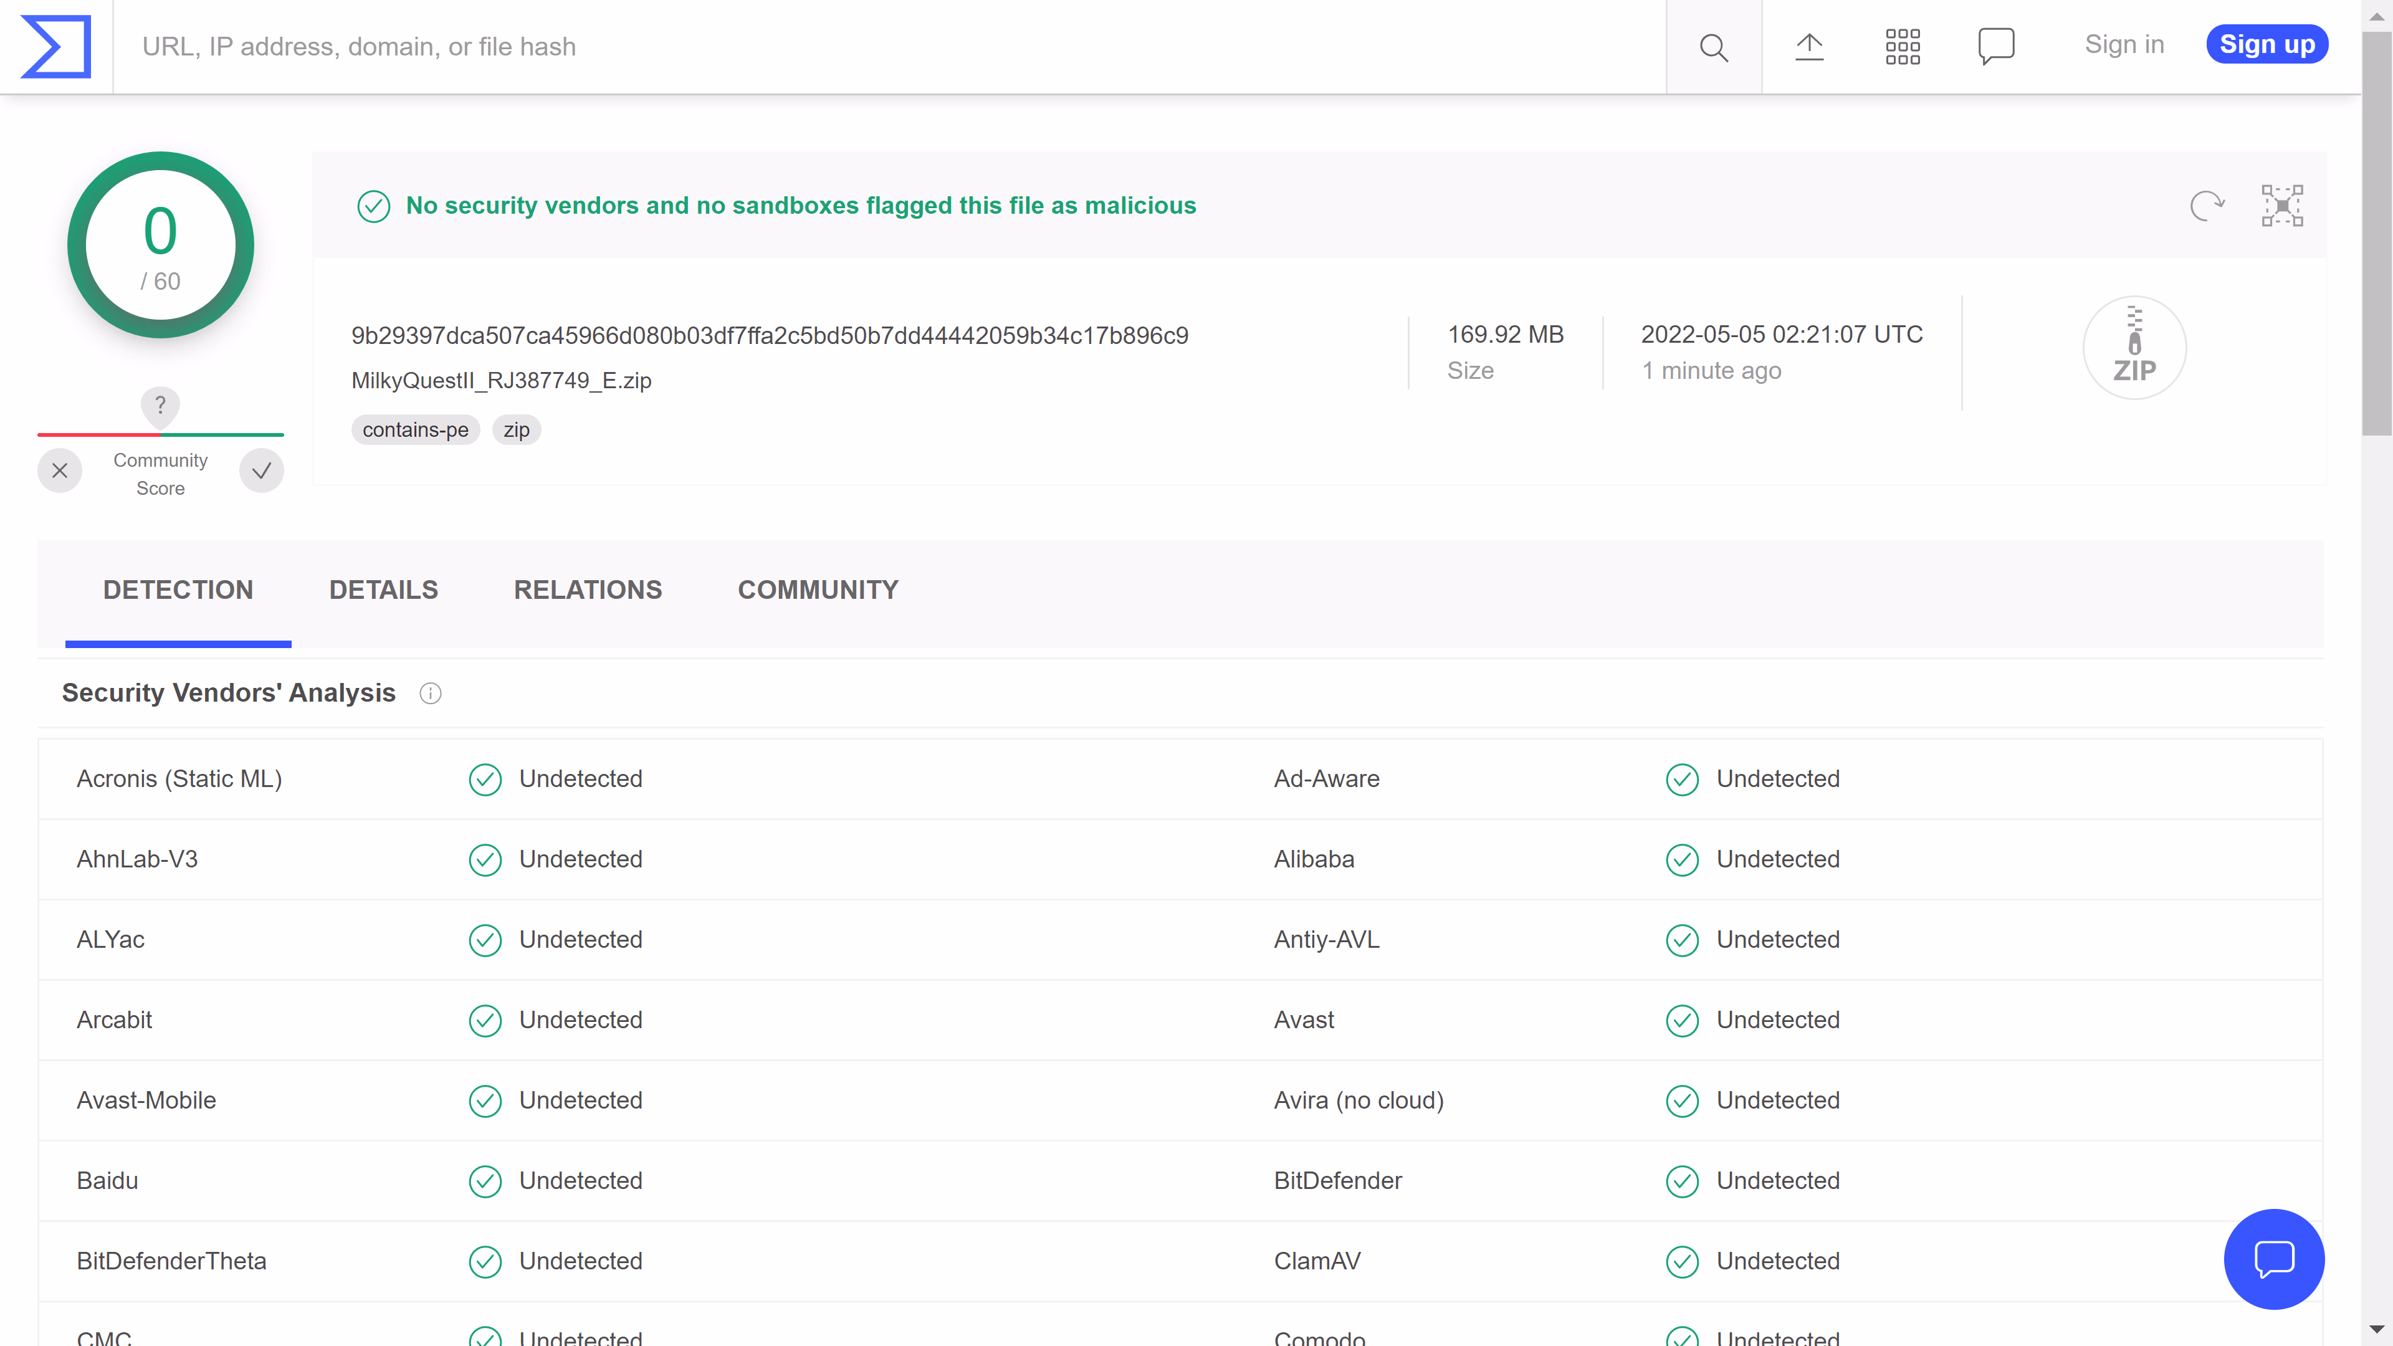Viewport: 2393px width, 1346px height.
Task: Open the apps grid menu icon
Action: [1903, 47]
